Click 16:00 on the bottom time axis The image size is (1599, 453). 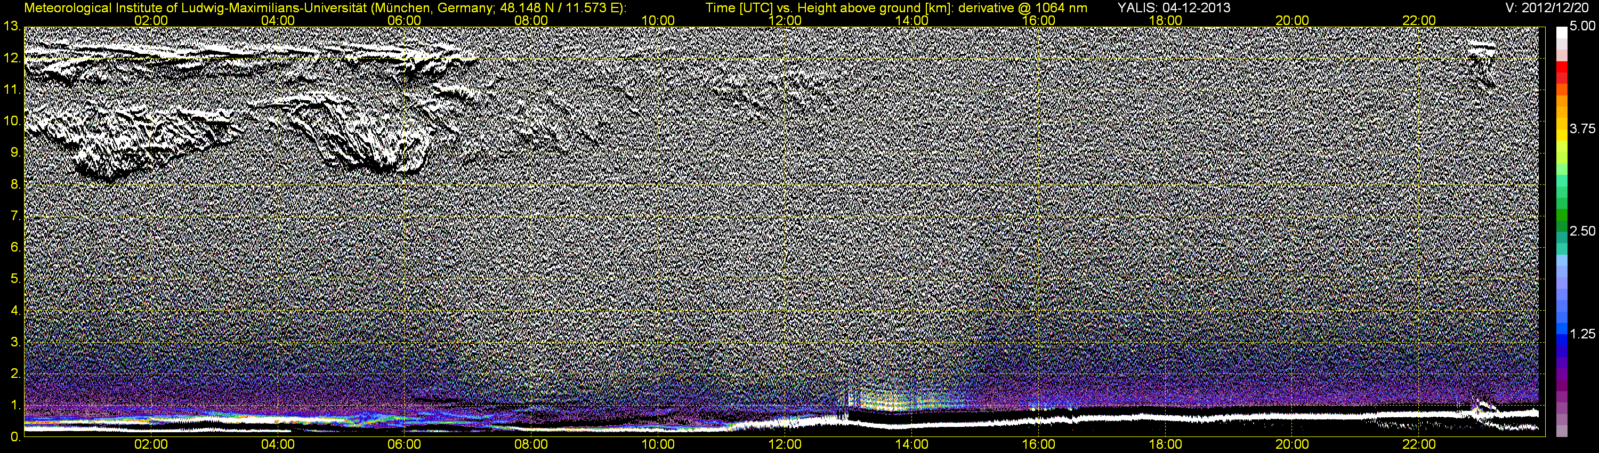(x=1038, y=444)
